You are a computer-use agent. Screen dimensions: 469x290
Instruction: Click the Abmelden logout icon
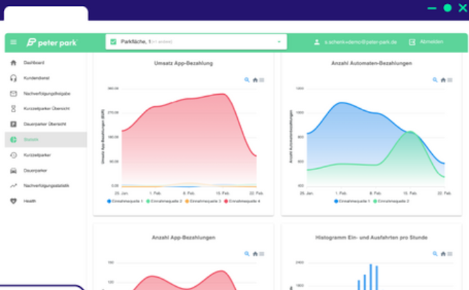tap(412, 42)
